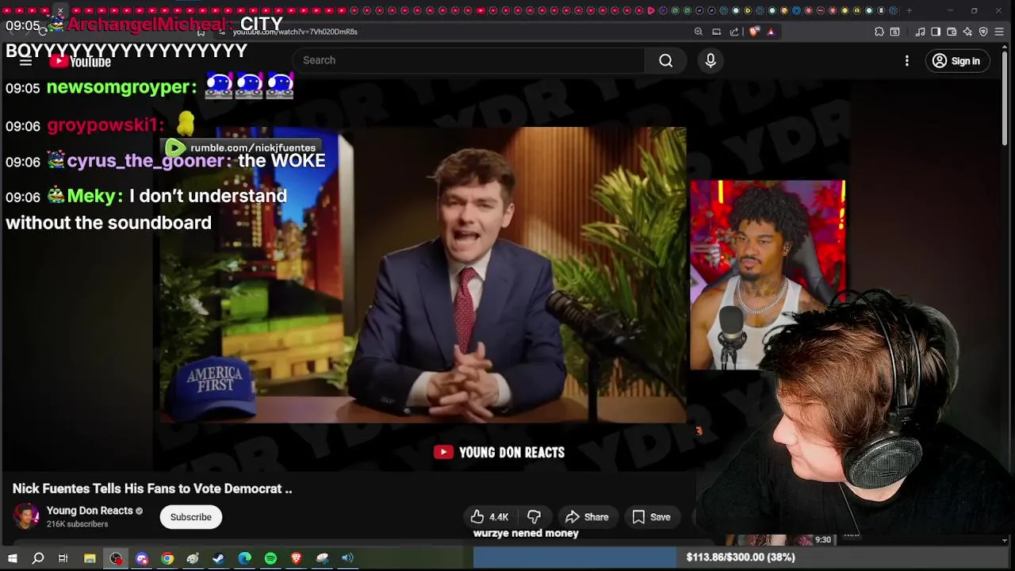Open Windows taskbar search

click(x=37, y=558)
